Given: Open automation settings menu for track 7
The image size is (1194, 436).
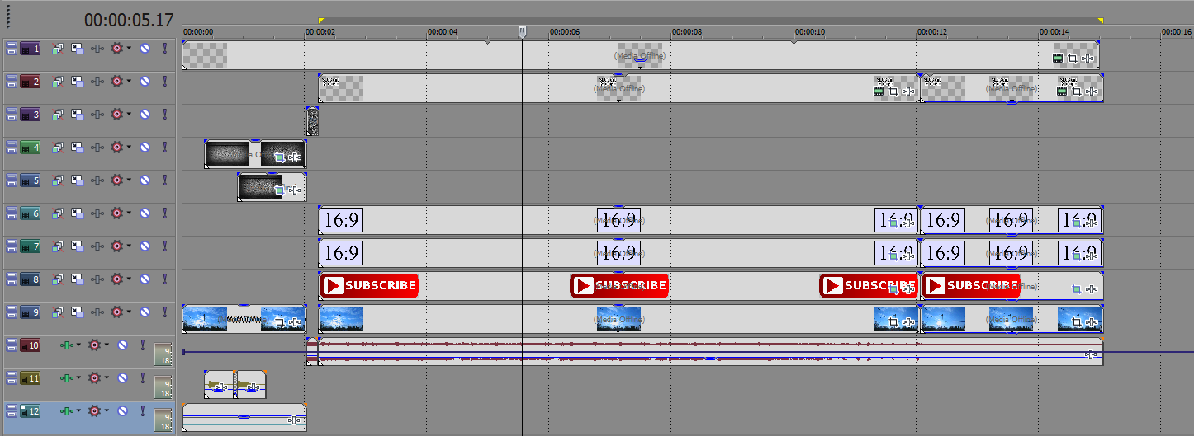Looking at the screenshot, I should point(117,246).
